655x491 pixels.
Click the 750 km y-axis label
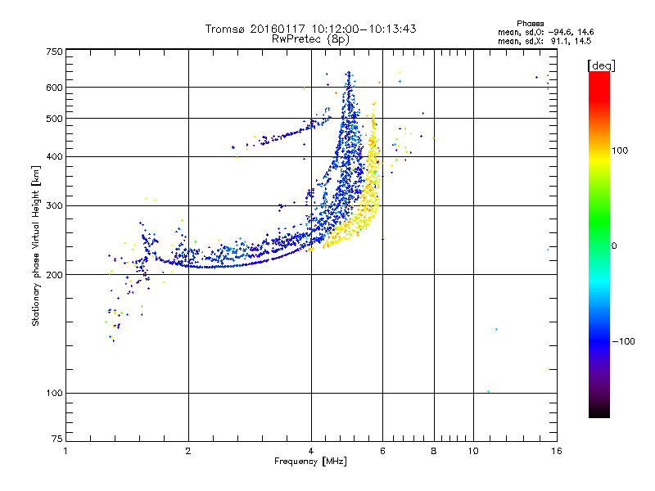click(x=54, y=52)
